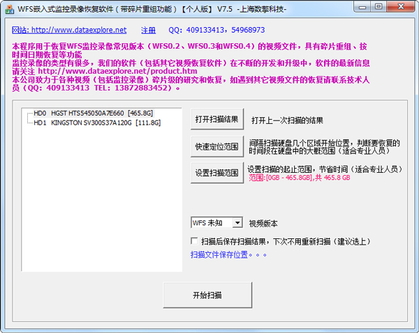Maximize the WFS recovery window
Viewport: 419px width, 333px height.
pyautogui.click(x=378, y=7)
